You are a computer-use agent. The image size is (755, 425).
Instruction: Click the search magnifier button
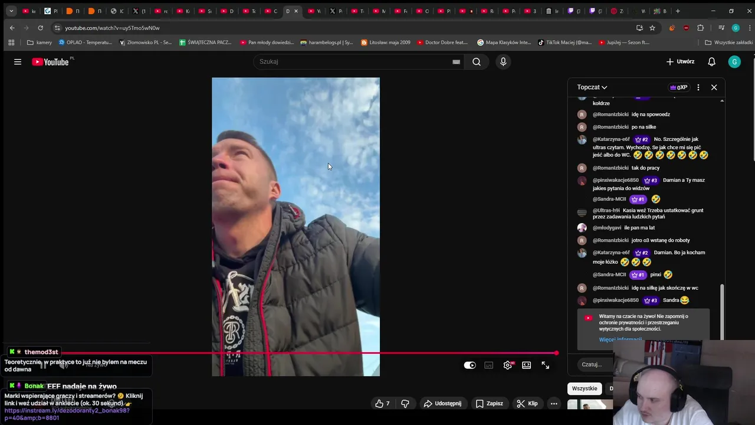pyautogui.click(x=477, y=61)
